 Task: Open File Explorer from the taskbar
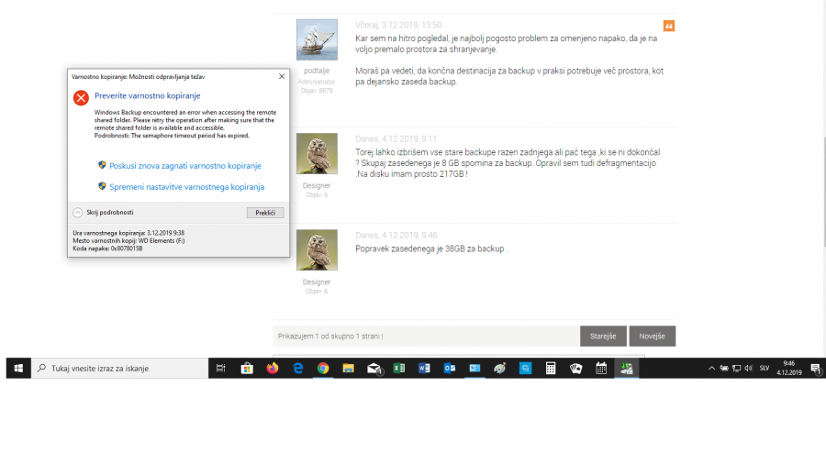coord(349,368)
